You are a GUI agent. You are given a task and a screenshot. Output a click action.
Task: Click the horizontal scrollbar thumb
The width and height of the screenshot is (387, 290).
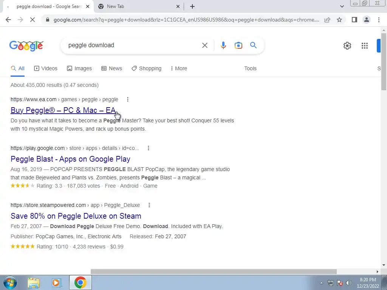[214, 271]
